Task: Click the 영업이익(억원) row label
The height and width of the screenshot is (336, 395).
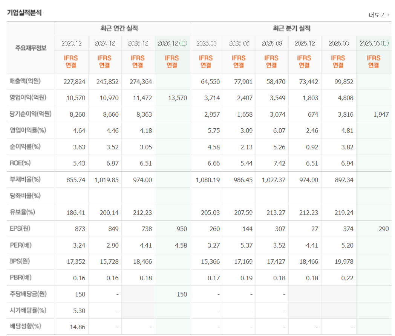Action: 28,97
